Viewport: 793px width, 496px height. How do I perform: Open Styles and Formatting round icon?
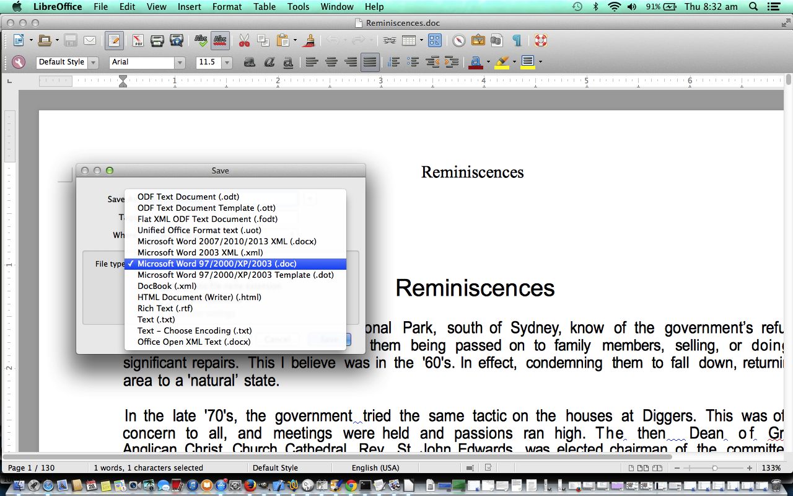pos(19,62)
